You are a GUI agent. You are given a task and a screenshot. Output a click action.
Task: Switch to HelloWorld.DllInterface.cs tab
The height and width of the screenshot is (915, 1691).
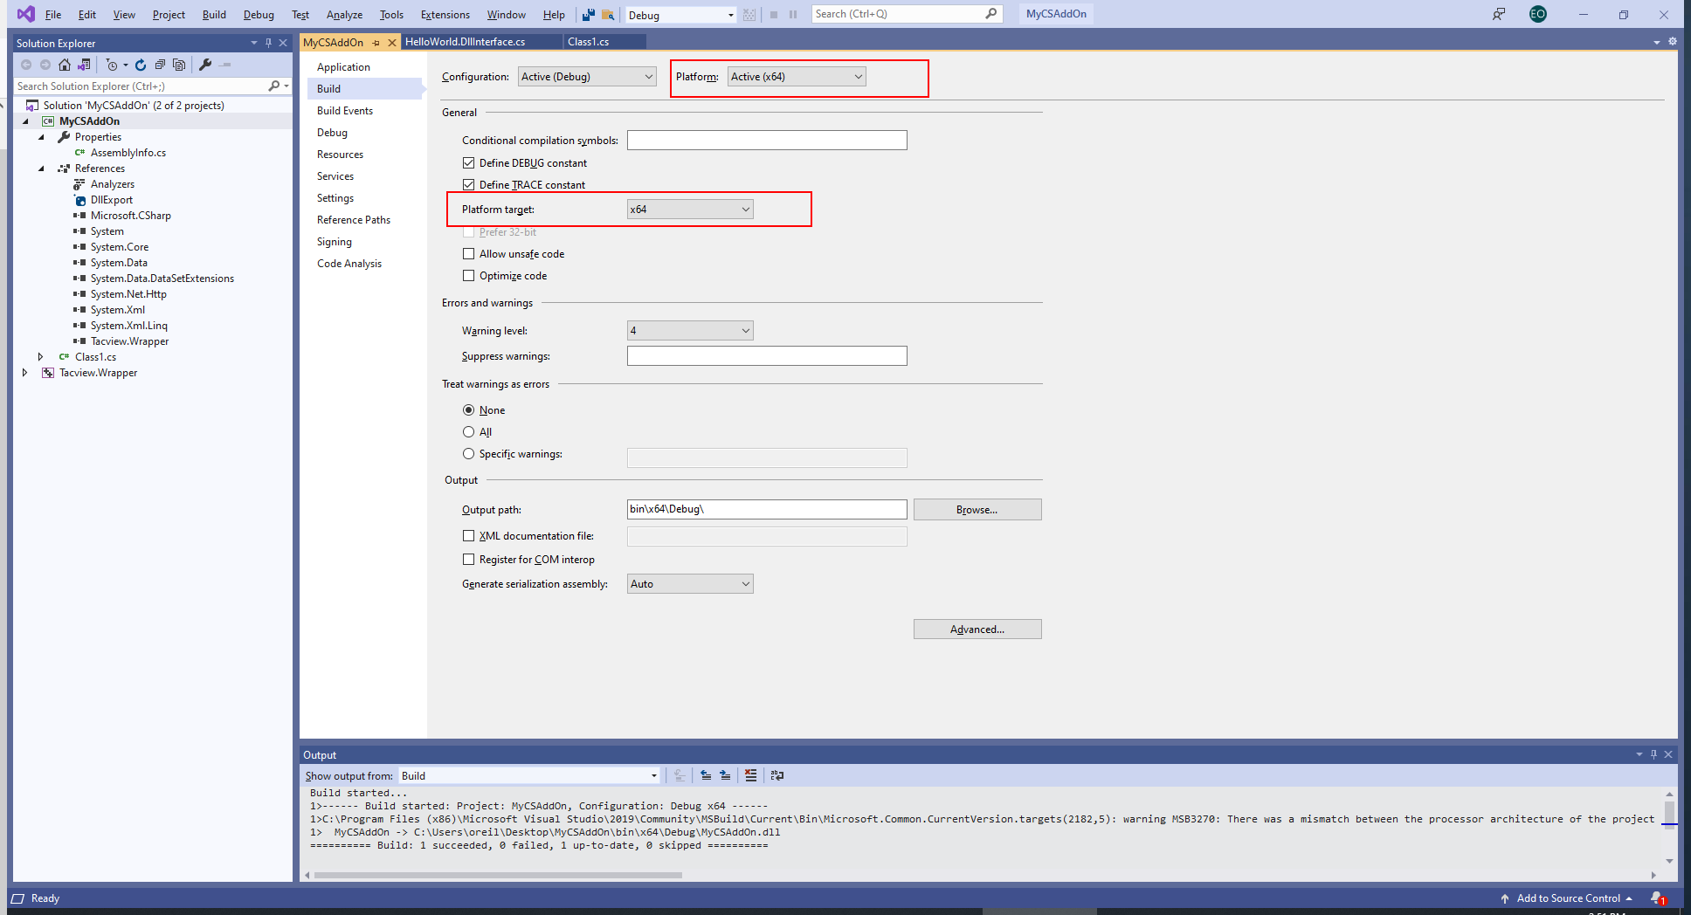click(466, 42)
